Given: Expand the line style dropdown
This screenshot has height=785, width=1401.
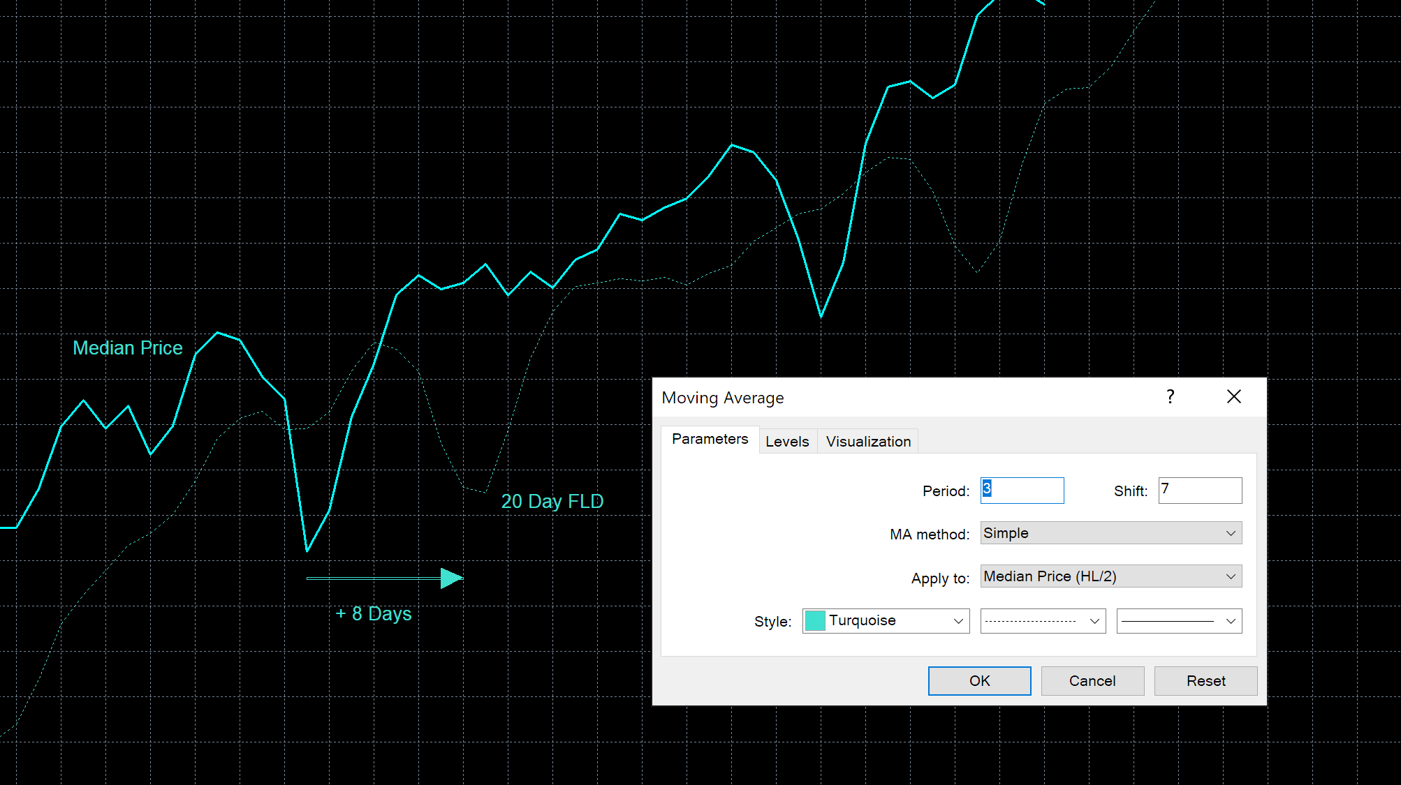Looking at the screenshot, I should click(x=1042, y=620).
